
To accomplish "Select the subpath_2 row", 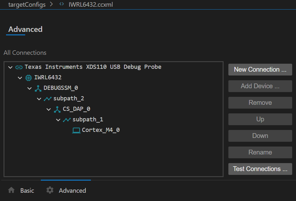I will [114, 99].
